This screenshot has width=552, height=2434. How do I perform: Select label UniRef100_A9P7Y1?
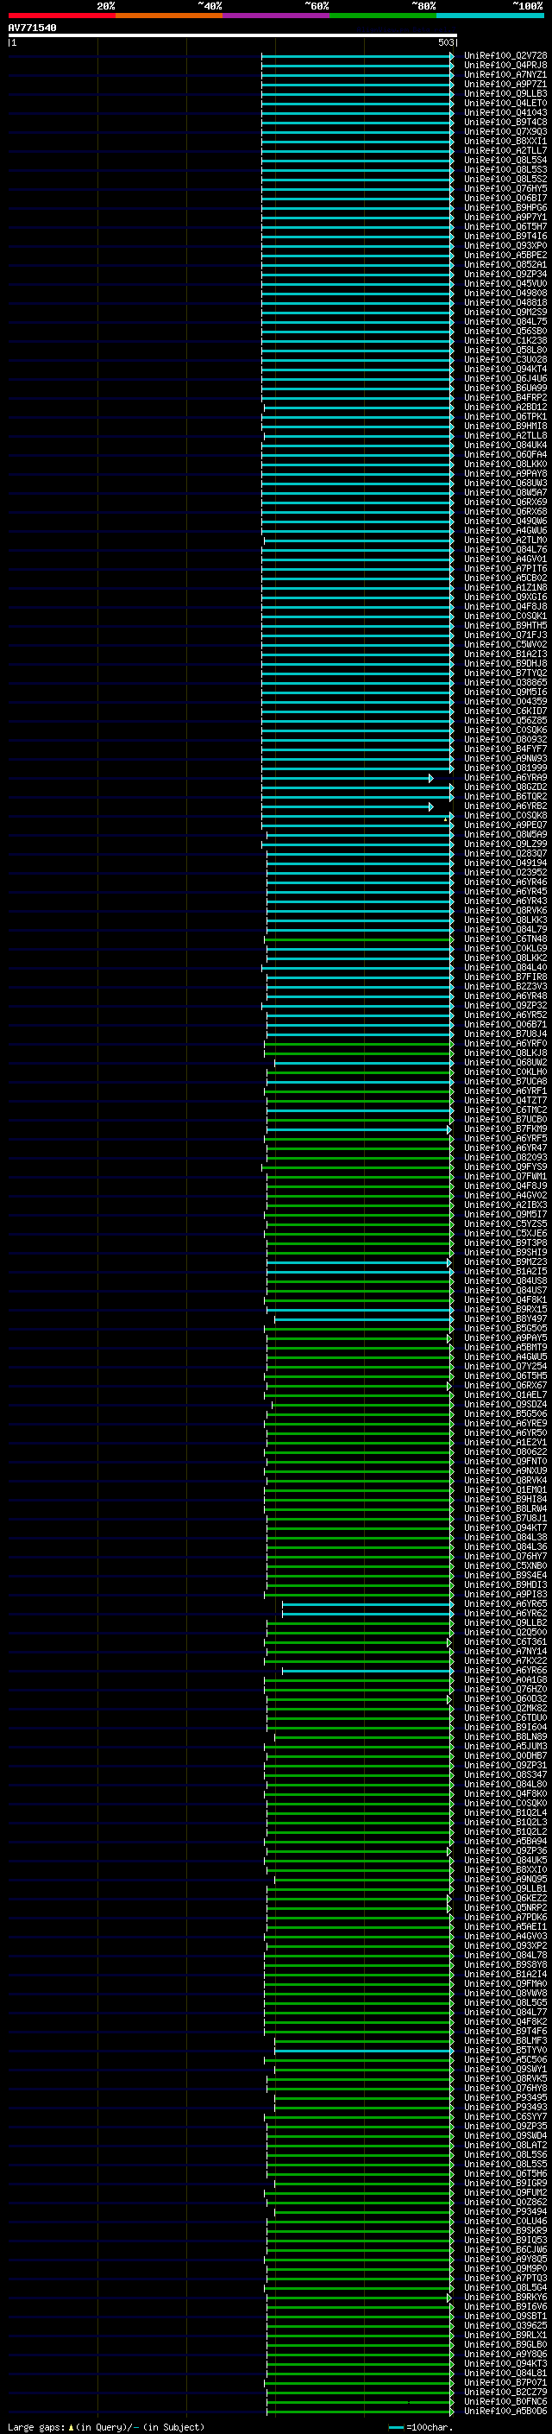click(505, 218)
